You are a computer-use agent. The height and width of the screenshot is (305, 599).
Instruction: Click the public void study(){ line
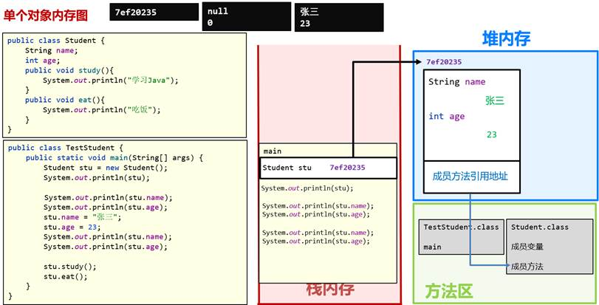[x=69, y=70]
